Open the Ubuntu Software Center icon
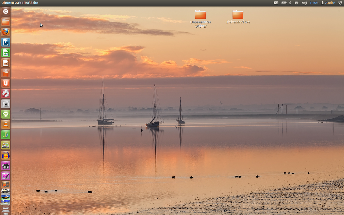 (6, 73)
